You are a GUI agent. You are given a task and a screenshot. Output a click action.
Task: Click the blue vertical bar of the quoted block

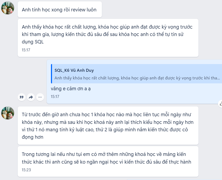52,74
